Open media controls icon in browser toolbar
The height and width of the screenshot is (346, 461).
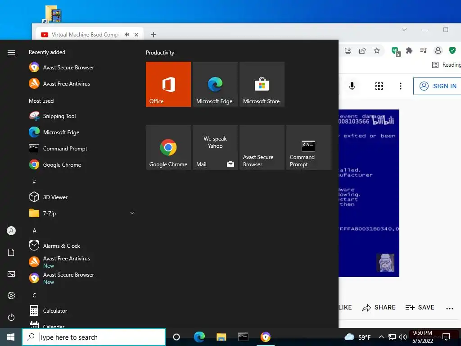[x=423, y=50]
